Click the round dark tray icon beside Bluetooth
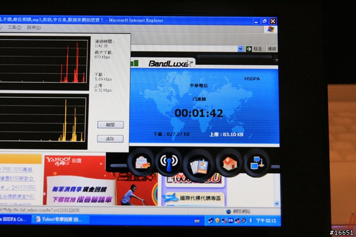The height and width of the screenshot is (237, 356). coord(244,220)
